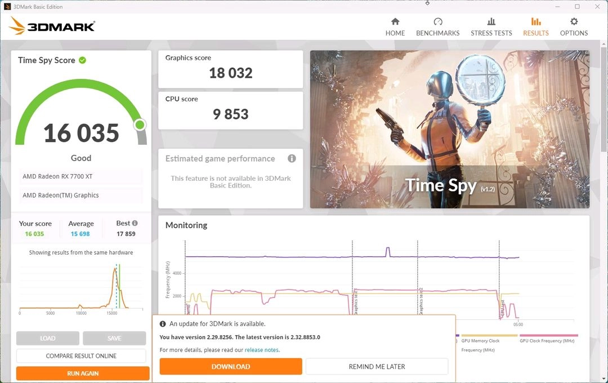Viewport: 608px width, 383px height.
Task: Click the CPU score 9 853 value
Action: [x=231, y=114]
